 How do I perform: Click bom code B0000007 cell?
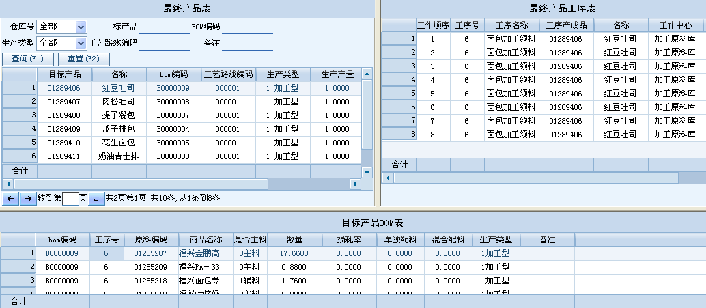click(174, 115)
